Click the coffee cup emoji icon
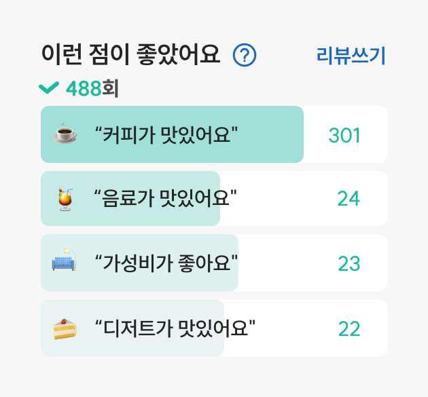Screen dimensions: 428x397 coord(65,133)
